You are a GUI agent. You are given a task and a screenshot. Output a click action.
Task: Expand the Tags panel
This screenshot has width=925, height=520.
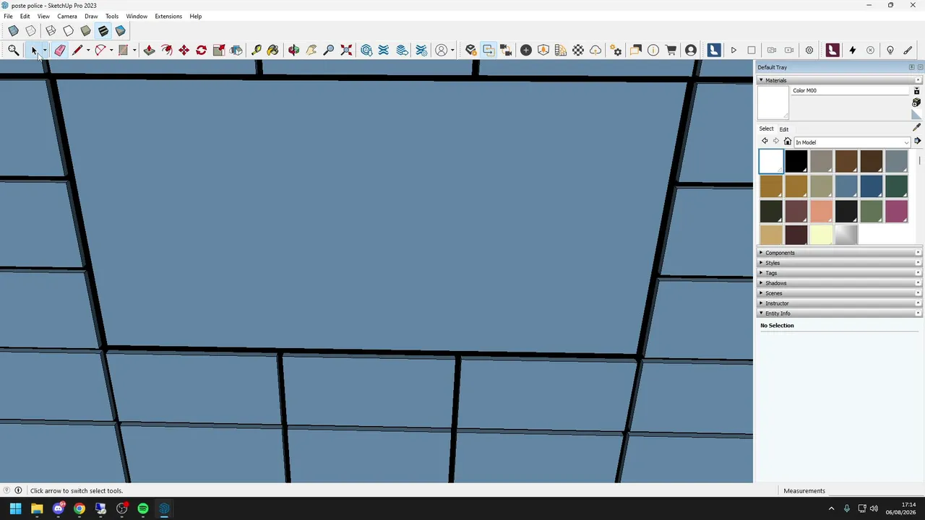coord(839,273)
